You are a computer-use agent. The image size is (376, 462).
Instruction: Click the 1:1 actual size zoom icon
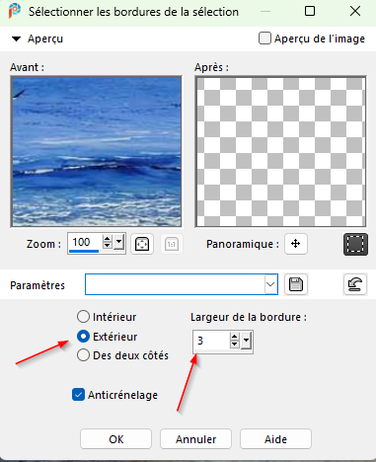(172, 244)
